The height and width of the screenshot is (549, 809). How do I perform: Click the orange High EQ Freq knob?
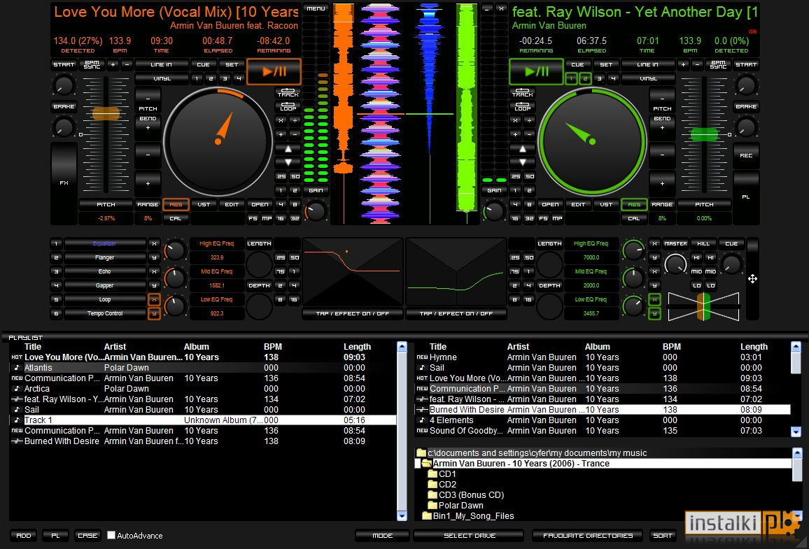(174, 250)
